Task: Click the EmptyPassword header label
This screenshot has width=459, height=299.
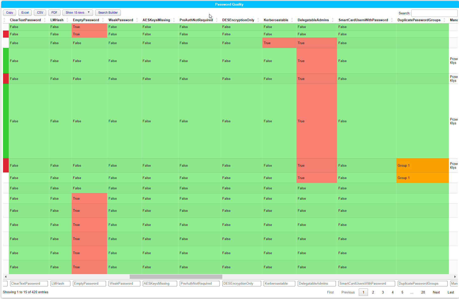Action: pyautogui.click(x=86, y=20)
